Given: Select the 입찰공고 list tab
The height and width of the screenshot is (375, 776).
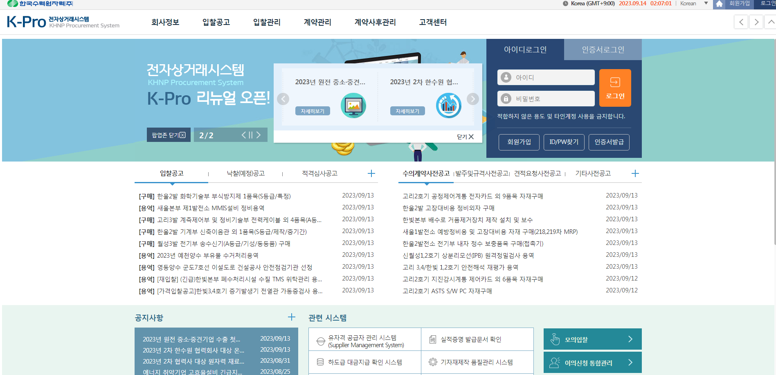Looking at the screenshot, I should click(x=171, y=173).
